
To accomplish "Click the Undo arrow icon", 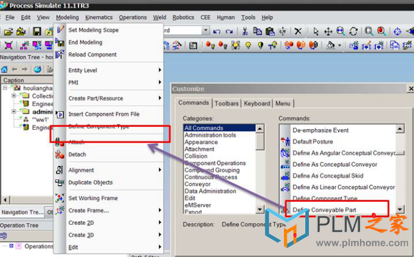I will click(217, 32).
